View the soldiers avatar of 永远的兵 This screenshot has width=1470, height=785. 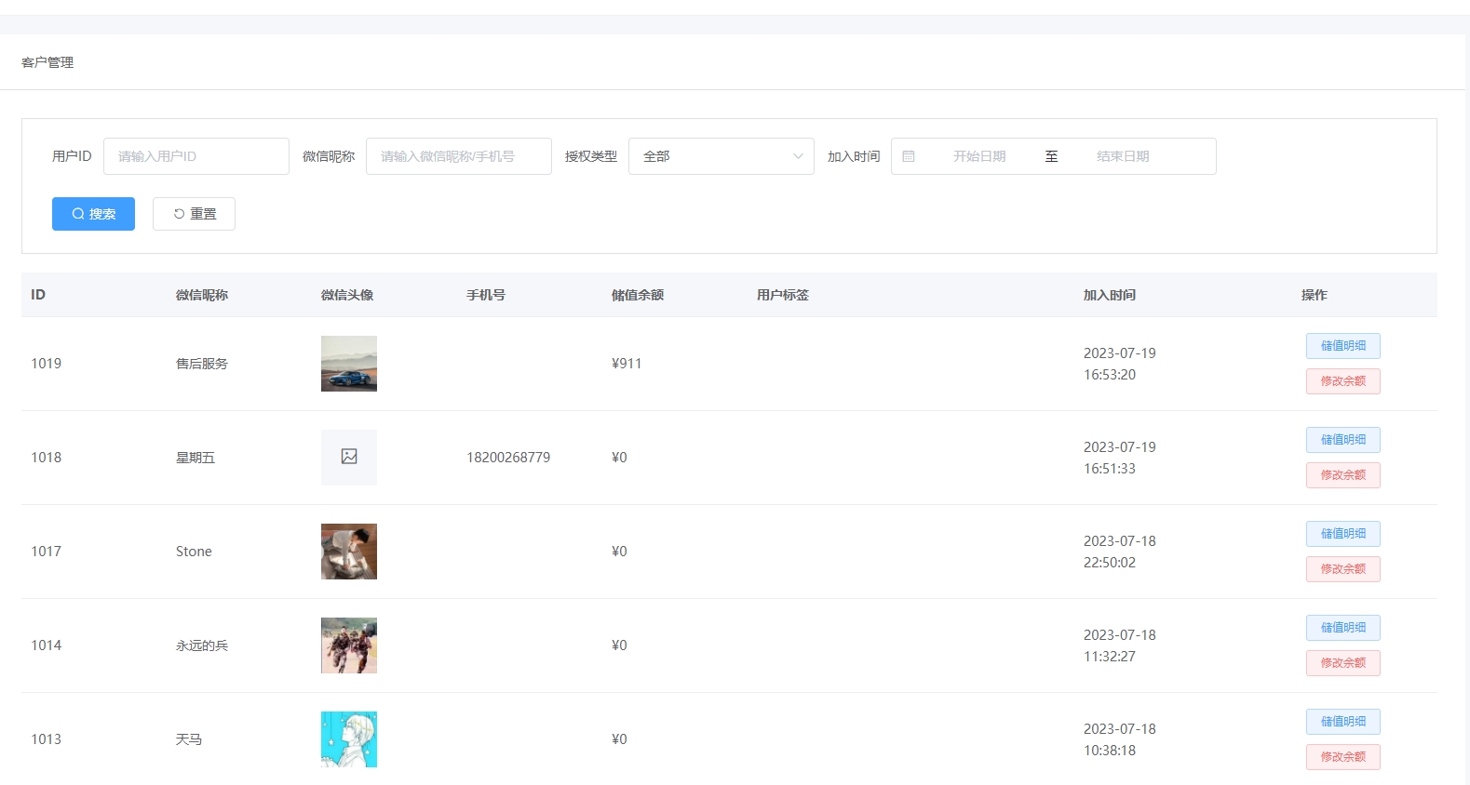[349, 645]
